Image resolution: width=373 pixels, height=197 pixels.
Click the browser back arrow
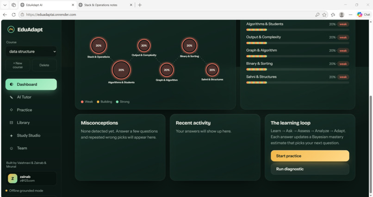[5, 14]
